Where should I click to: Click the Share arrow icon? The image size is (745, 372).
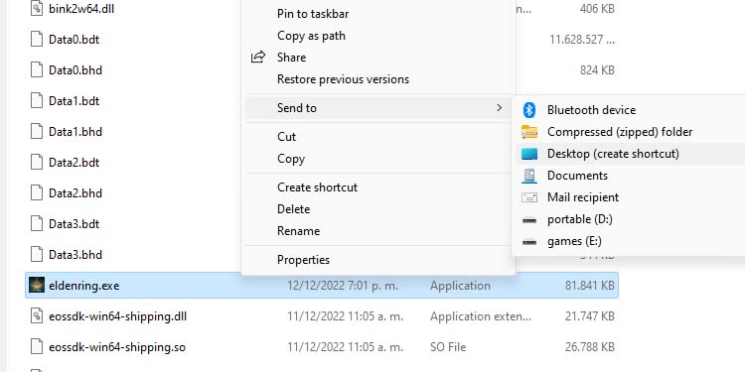pos(257,58)
